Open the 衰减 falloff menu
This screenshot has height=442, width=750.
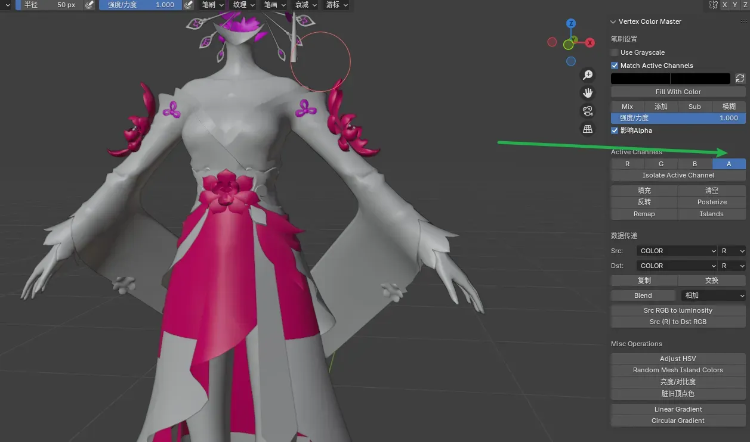305,5
